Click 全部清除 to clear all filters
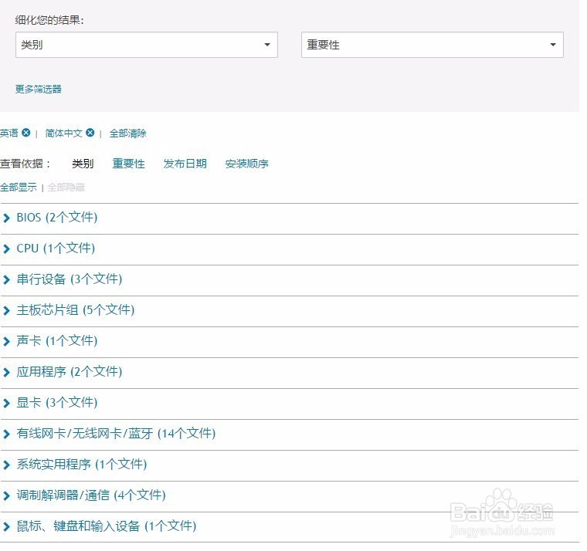587x551 pixels. (127, 134)
